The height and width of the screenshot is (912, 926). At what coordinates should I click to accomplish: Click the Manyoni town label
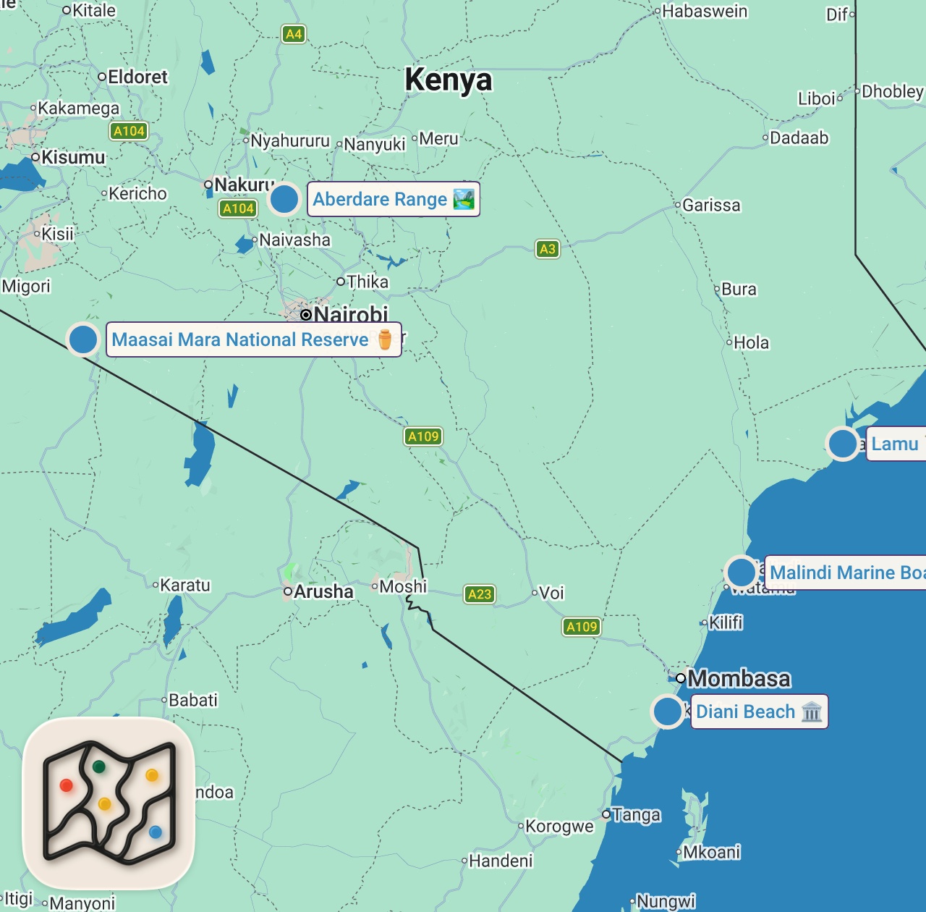pyautogui.click(x=82, y=903)
